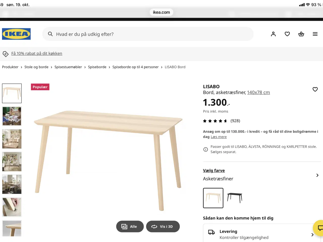
Task: Select the black table color variant
Action: (x=235, y=198)
